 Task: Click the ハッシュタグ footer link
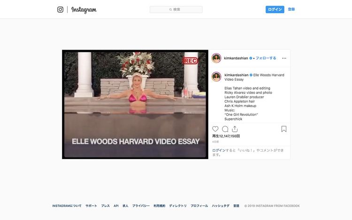point(221,206)
